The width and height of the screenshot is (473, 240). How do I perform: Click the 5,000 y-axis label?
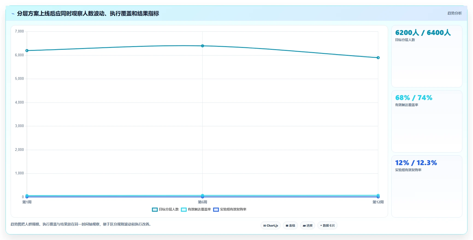[x=19, y=79]
